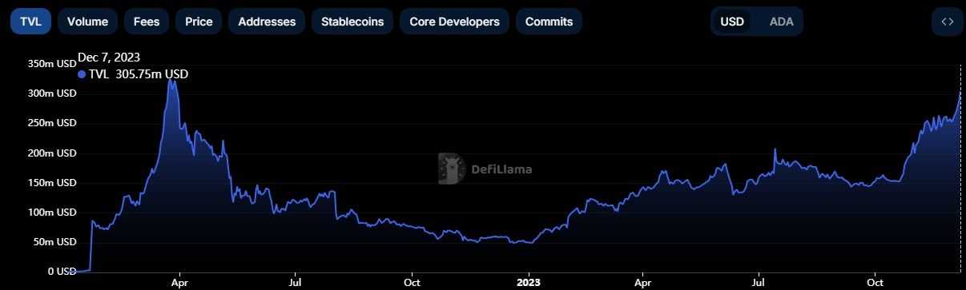Click the blue TVL legend dot

click(82, 74)
